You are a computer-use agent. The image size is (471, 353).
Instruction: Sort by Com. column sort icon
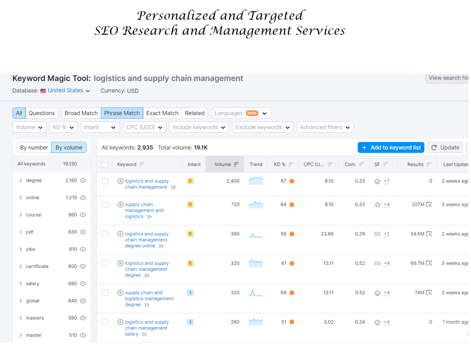[361, 164]
